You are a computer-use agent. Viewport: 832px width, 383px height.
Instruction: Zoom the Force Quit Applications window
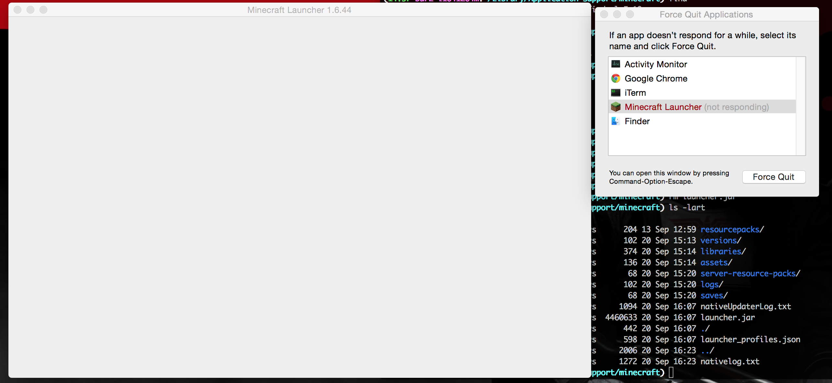point(630,14)
